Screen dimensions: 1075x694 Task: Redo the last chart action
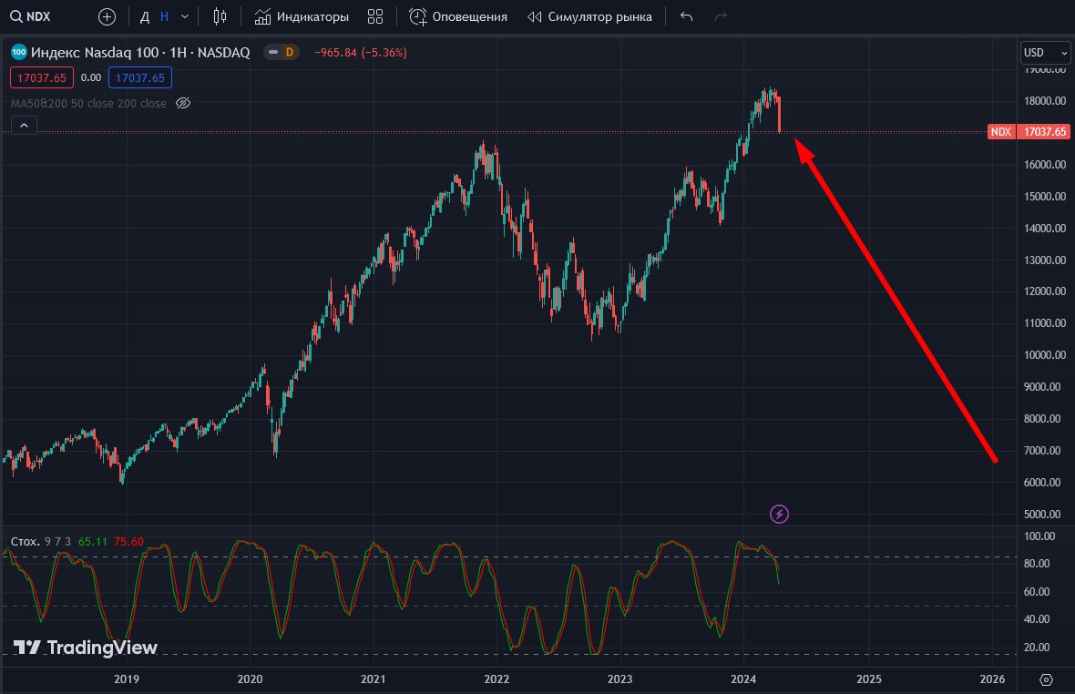point(721,16)
